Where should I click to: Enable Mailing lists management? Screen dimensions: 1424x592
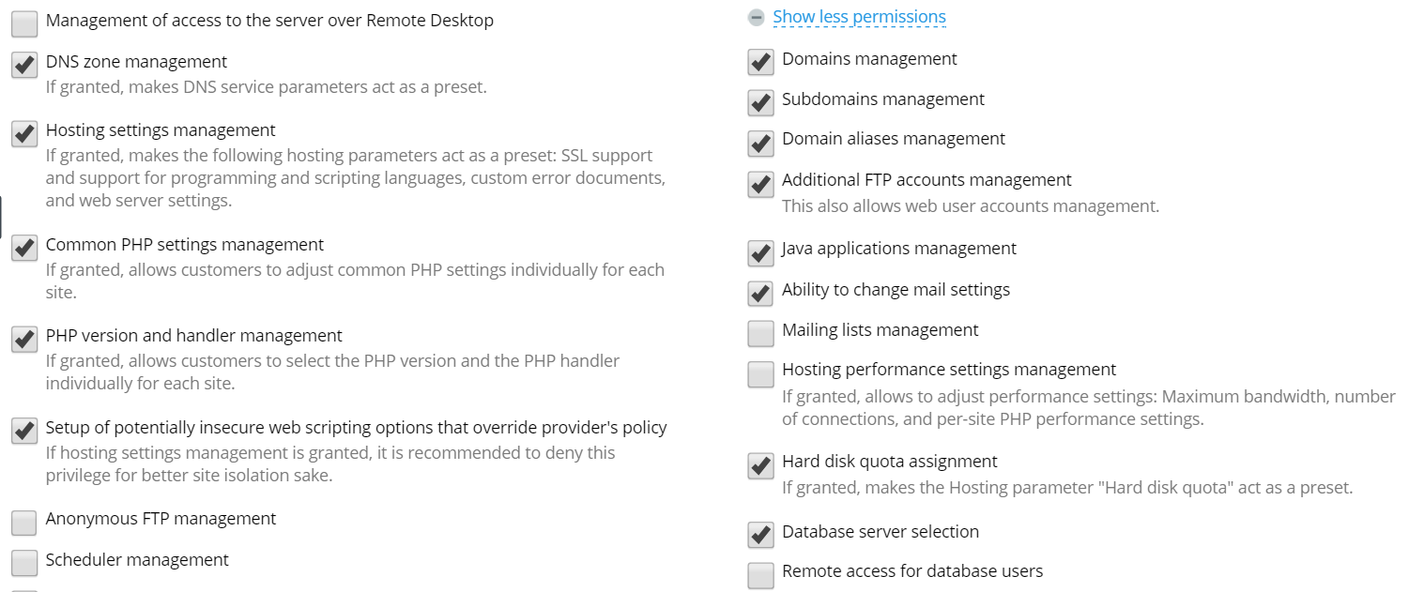pyautogui.click(x=760, y=333)
